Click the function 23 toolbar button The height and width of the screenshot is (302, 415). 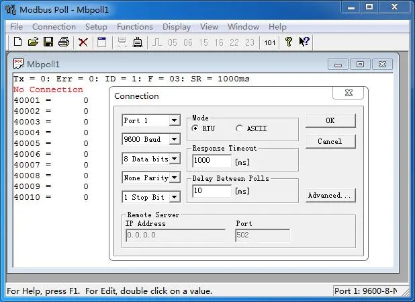[250, 42]
